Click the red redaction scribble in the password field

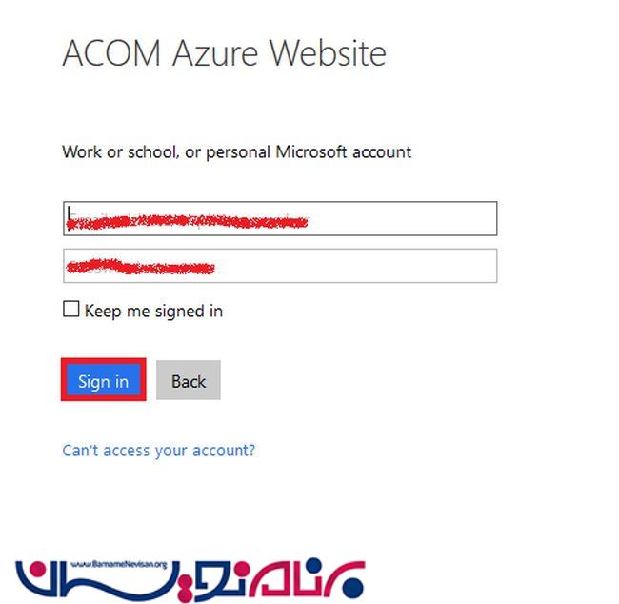(x=140, y=267)
